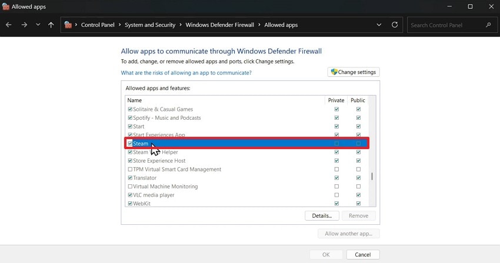Click the Control Panel address bar icon
The width and height of the screenshot is (500, 263).
tap(69, 25)
